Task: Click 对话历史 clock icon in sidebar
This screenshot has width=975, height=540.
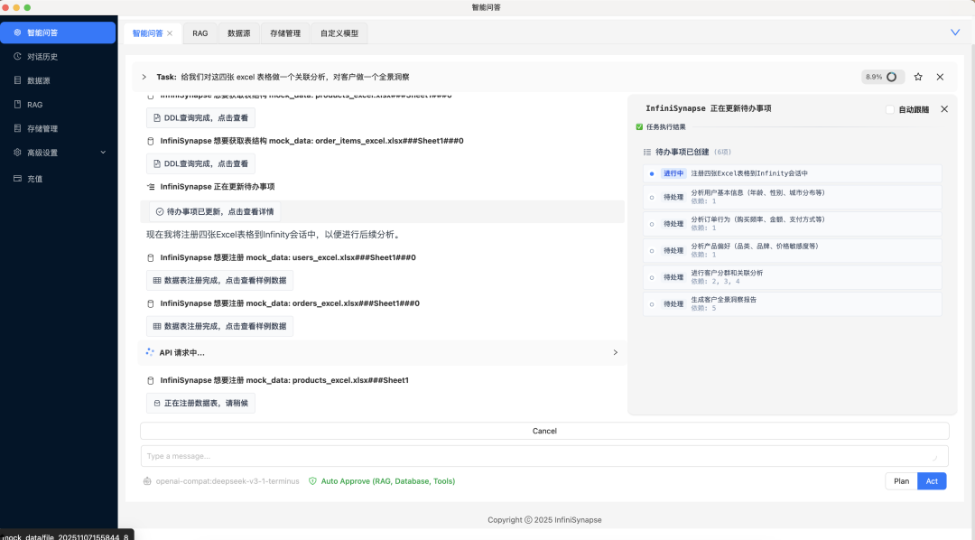Action: (17, 56)
